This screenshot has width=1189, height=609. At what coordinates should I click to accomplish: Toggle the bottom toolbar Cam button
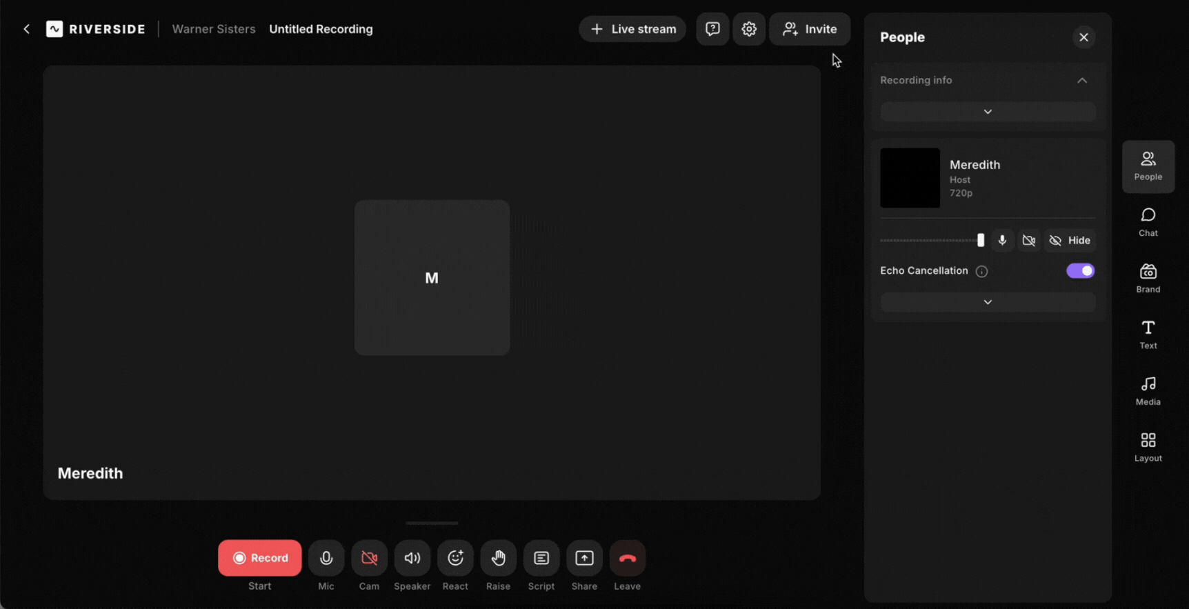[x=369, y=558]
